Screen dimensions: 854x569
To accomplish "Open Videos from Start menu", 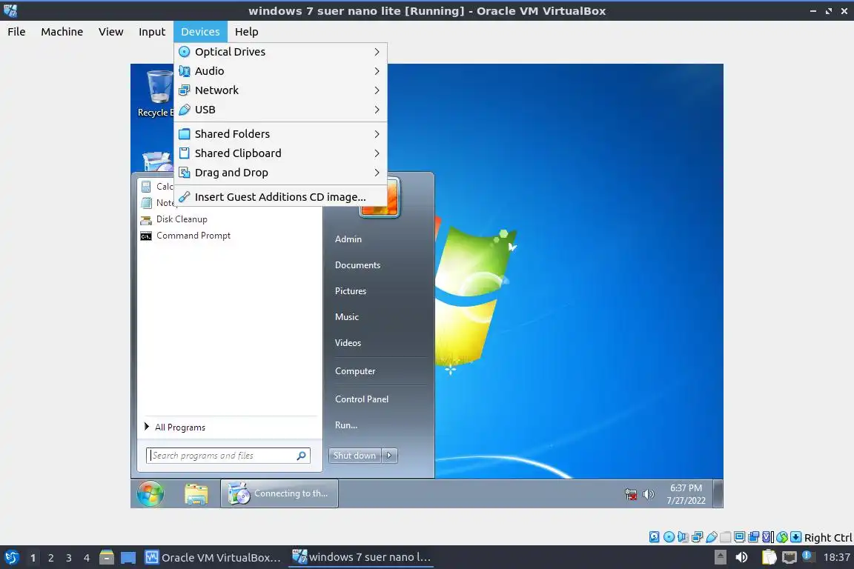I will (348, 343).
